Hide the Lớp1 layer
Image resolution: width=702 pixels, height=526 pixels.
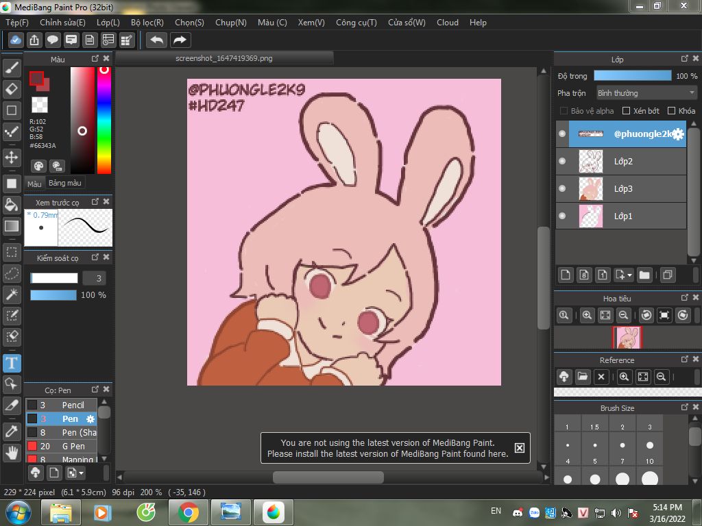(x=562, y=216)
